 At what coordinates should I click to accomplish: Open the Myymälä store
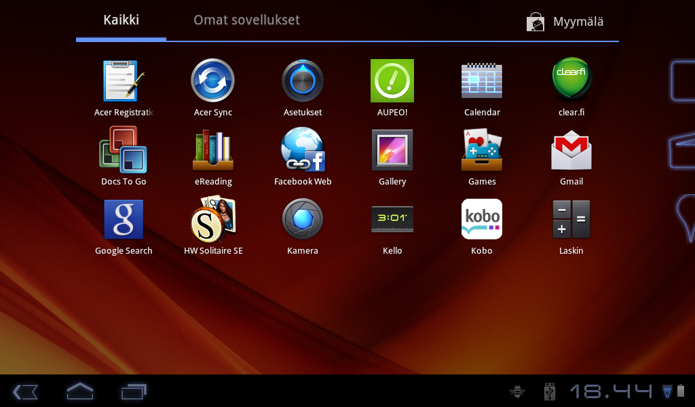565,21
